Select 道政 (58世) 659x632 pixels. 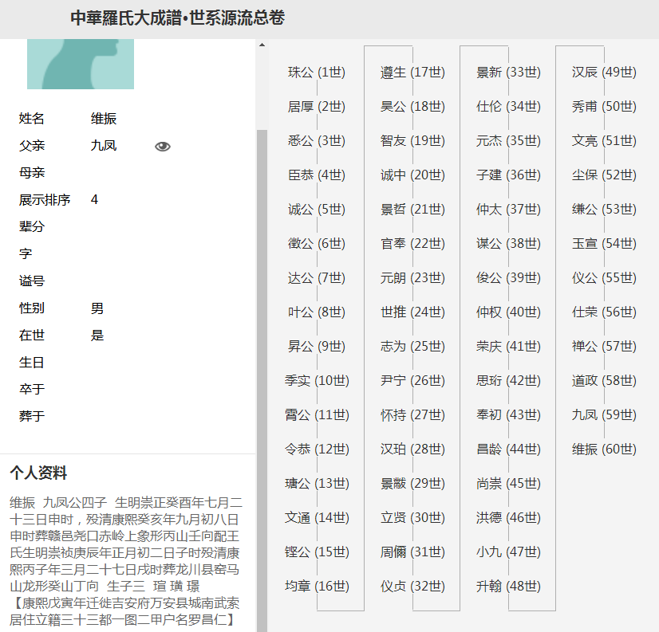click(605, 380)
